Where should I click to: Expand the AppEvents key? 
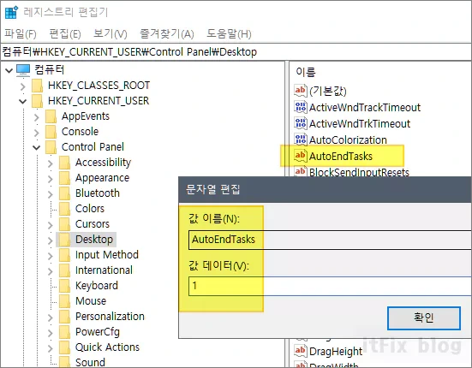pyautogui.click(x=37, y=117)
